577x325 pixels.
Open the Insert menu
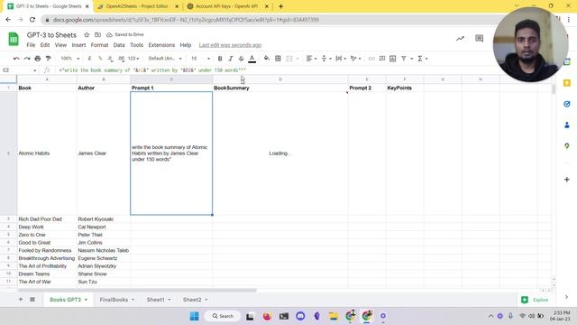[78, 45]
